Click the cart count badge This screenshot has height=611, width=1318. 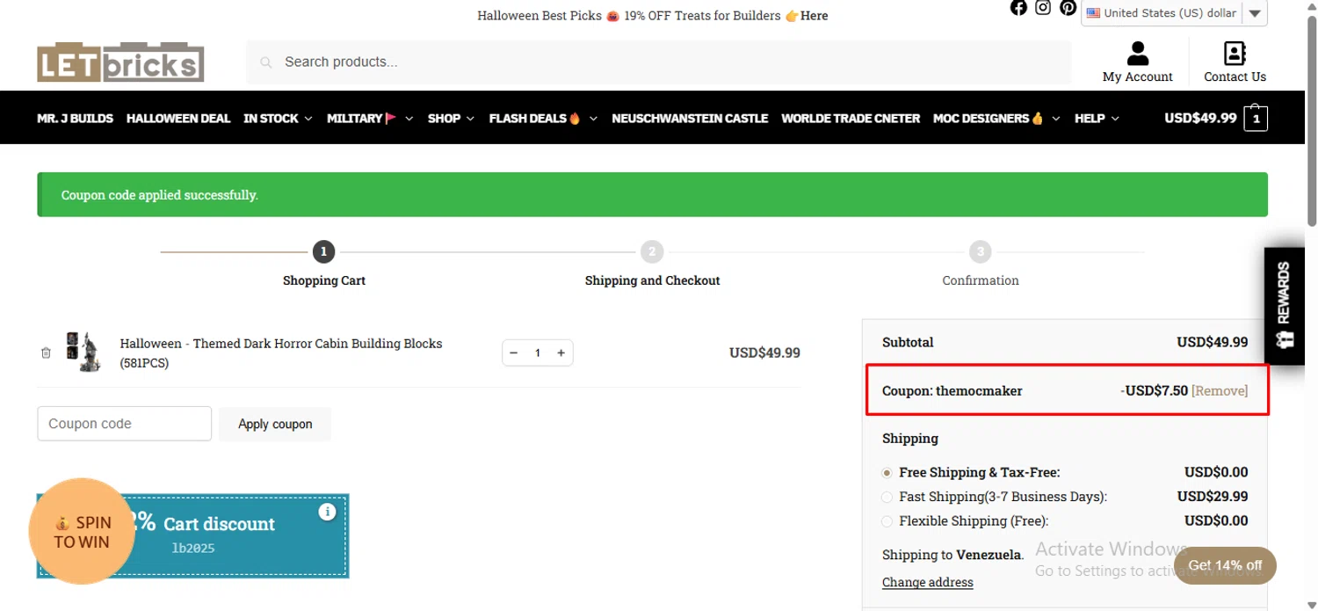pyautogui.click(x=1256, y=118)
